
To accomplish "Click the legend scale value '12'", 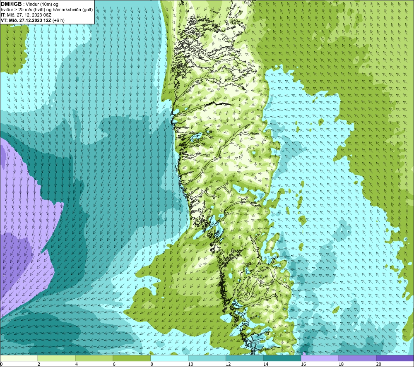I will [228, 365].
